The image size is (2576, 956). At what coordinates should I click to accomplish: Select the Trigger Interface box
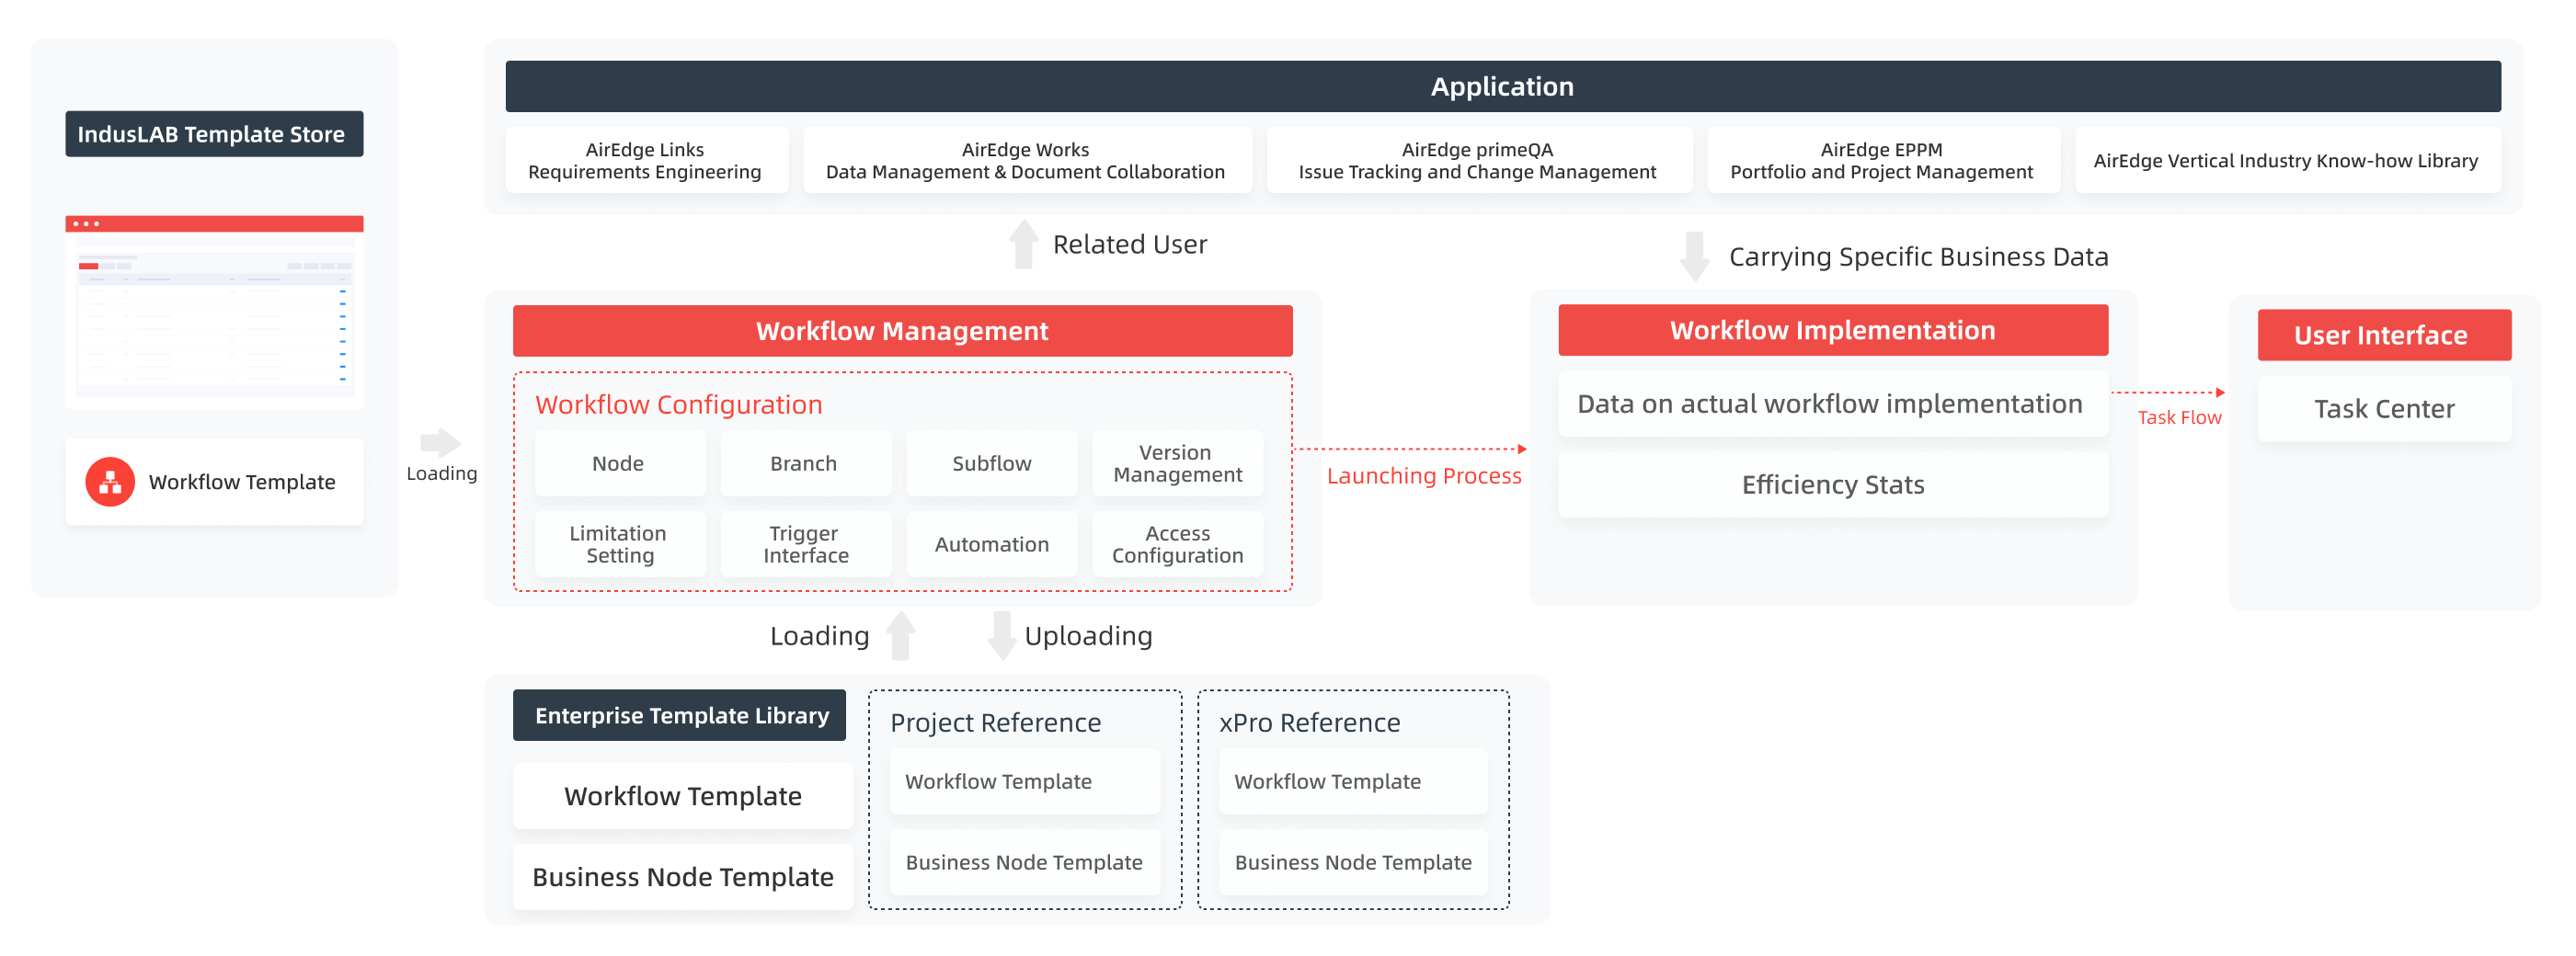(805, 544)
